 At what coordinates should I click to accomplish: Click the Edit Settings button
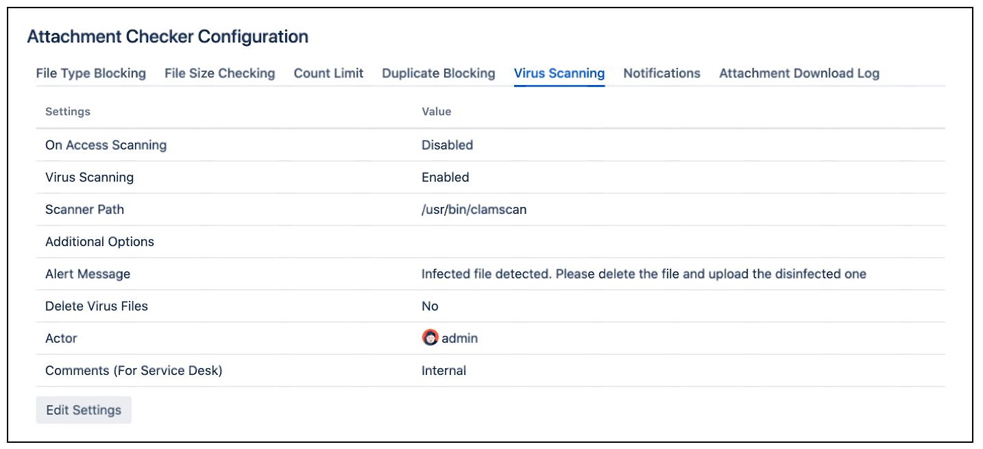point(83,410)
